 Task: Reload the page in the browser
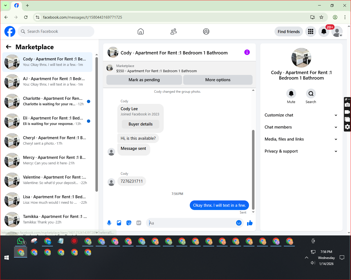click(26, 17)
